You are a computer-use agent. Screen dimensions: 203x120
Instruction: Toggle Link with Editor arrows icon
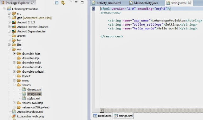click(x=63, y=3)
